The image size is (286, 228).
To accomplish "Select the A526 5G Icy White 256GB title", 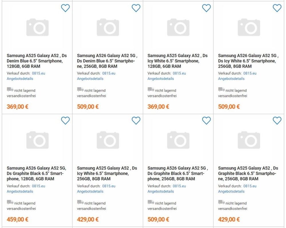I will point(248,61).
